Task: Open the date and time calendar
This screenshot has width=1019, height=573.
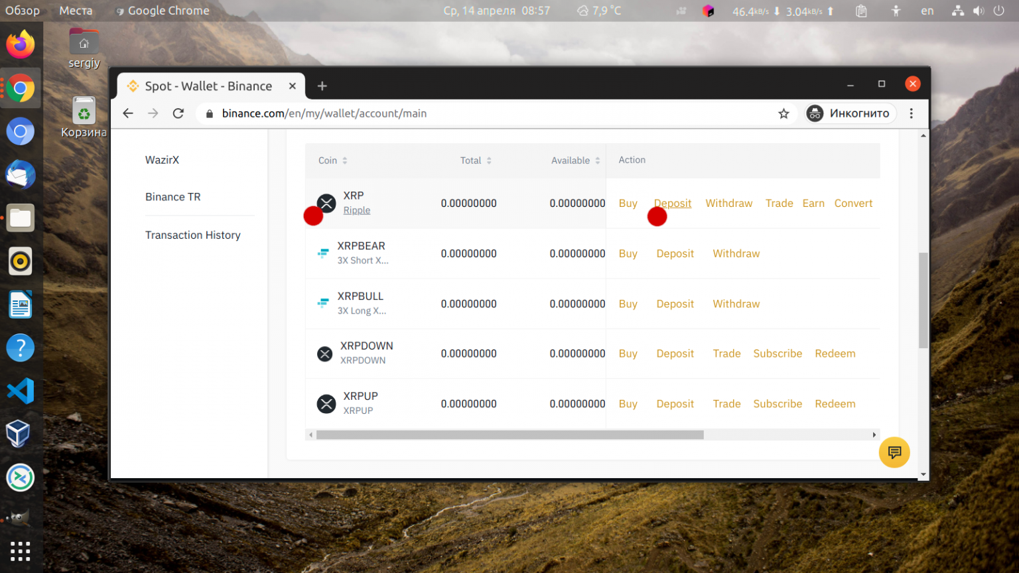Action: point(497,11)
